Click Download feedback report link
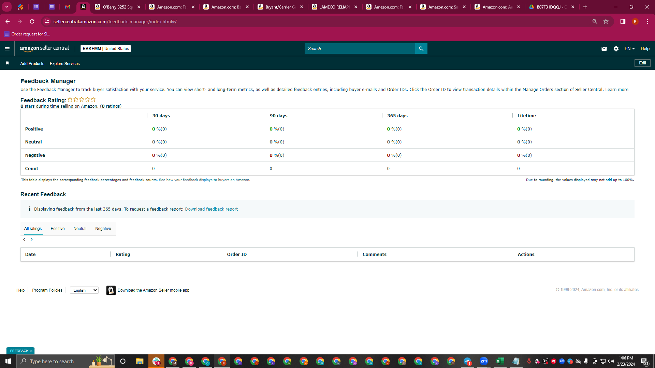 tap(211, 209)
